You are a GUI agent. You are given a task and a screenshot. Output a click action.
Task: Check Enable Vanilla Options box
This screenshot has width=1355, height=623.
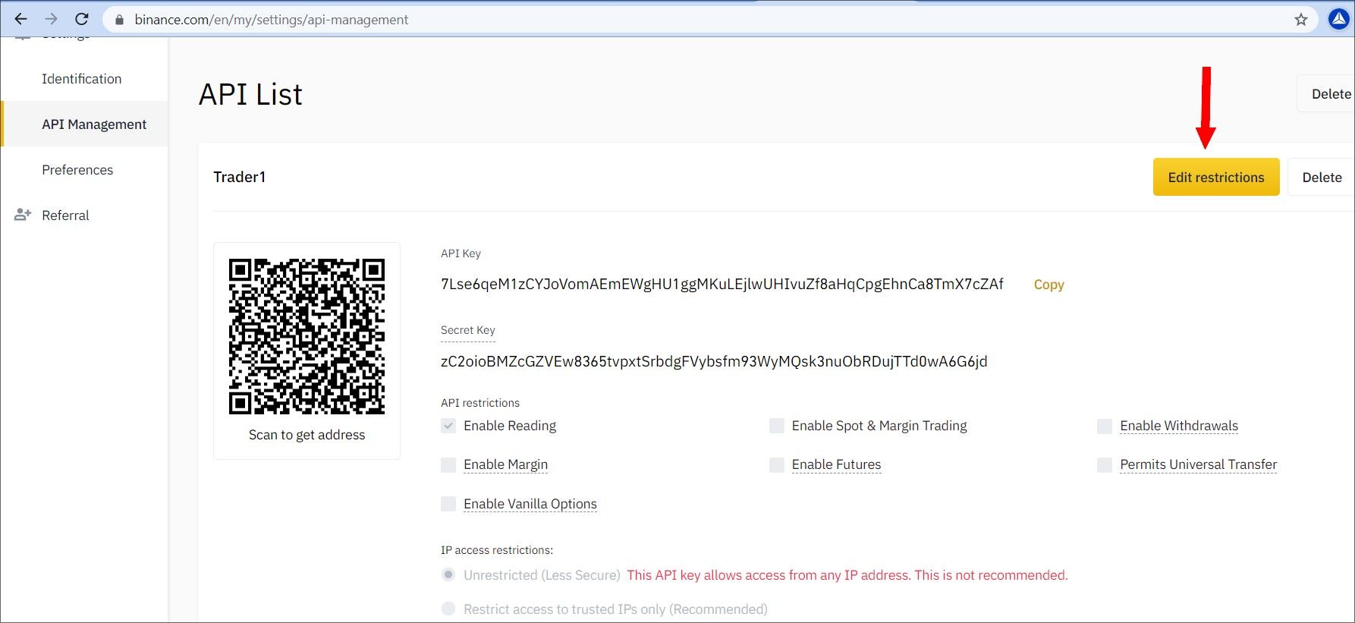(448, 504)
